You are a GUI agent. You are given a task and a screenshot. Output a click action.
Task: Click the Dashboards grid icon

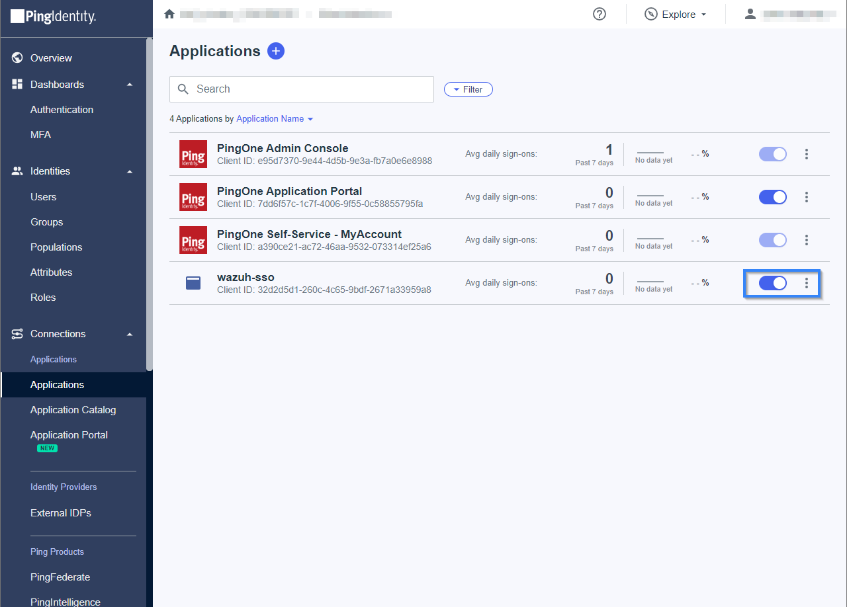point(18,85)
